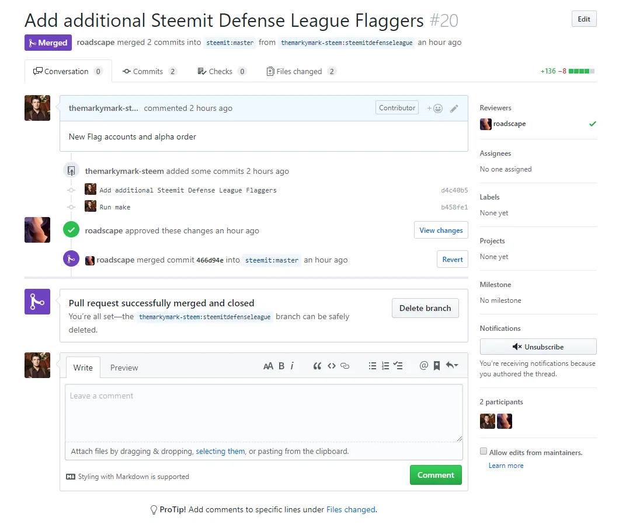Mention a user with the @ icon

[423, 366]
